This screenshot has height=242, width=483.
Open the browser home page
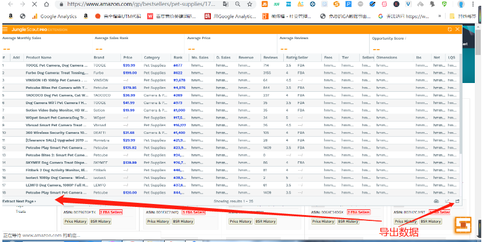(x=46, y=4)
